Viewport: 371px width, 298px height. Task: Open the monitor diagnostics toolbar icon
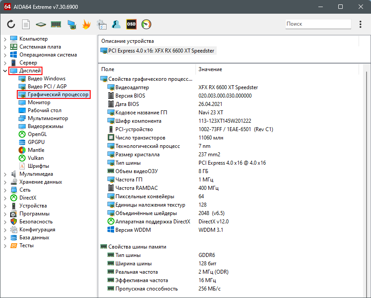click(72, 24)
